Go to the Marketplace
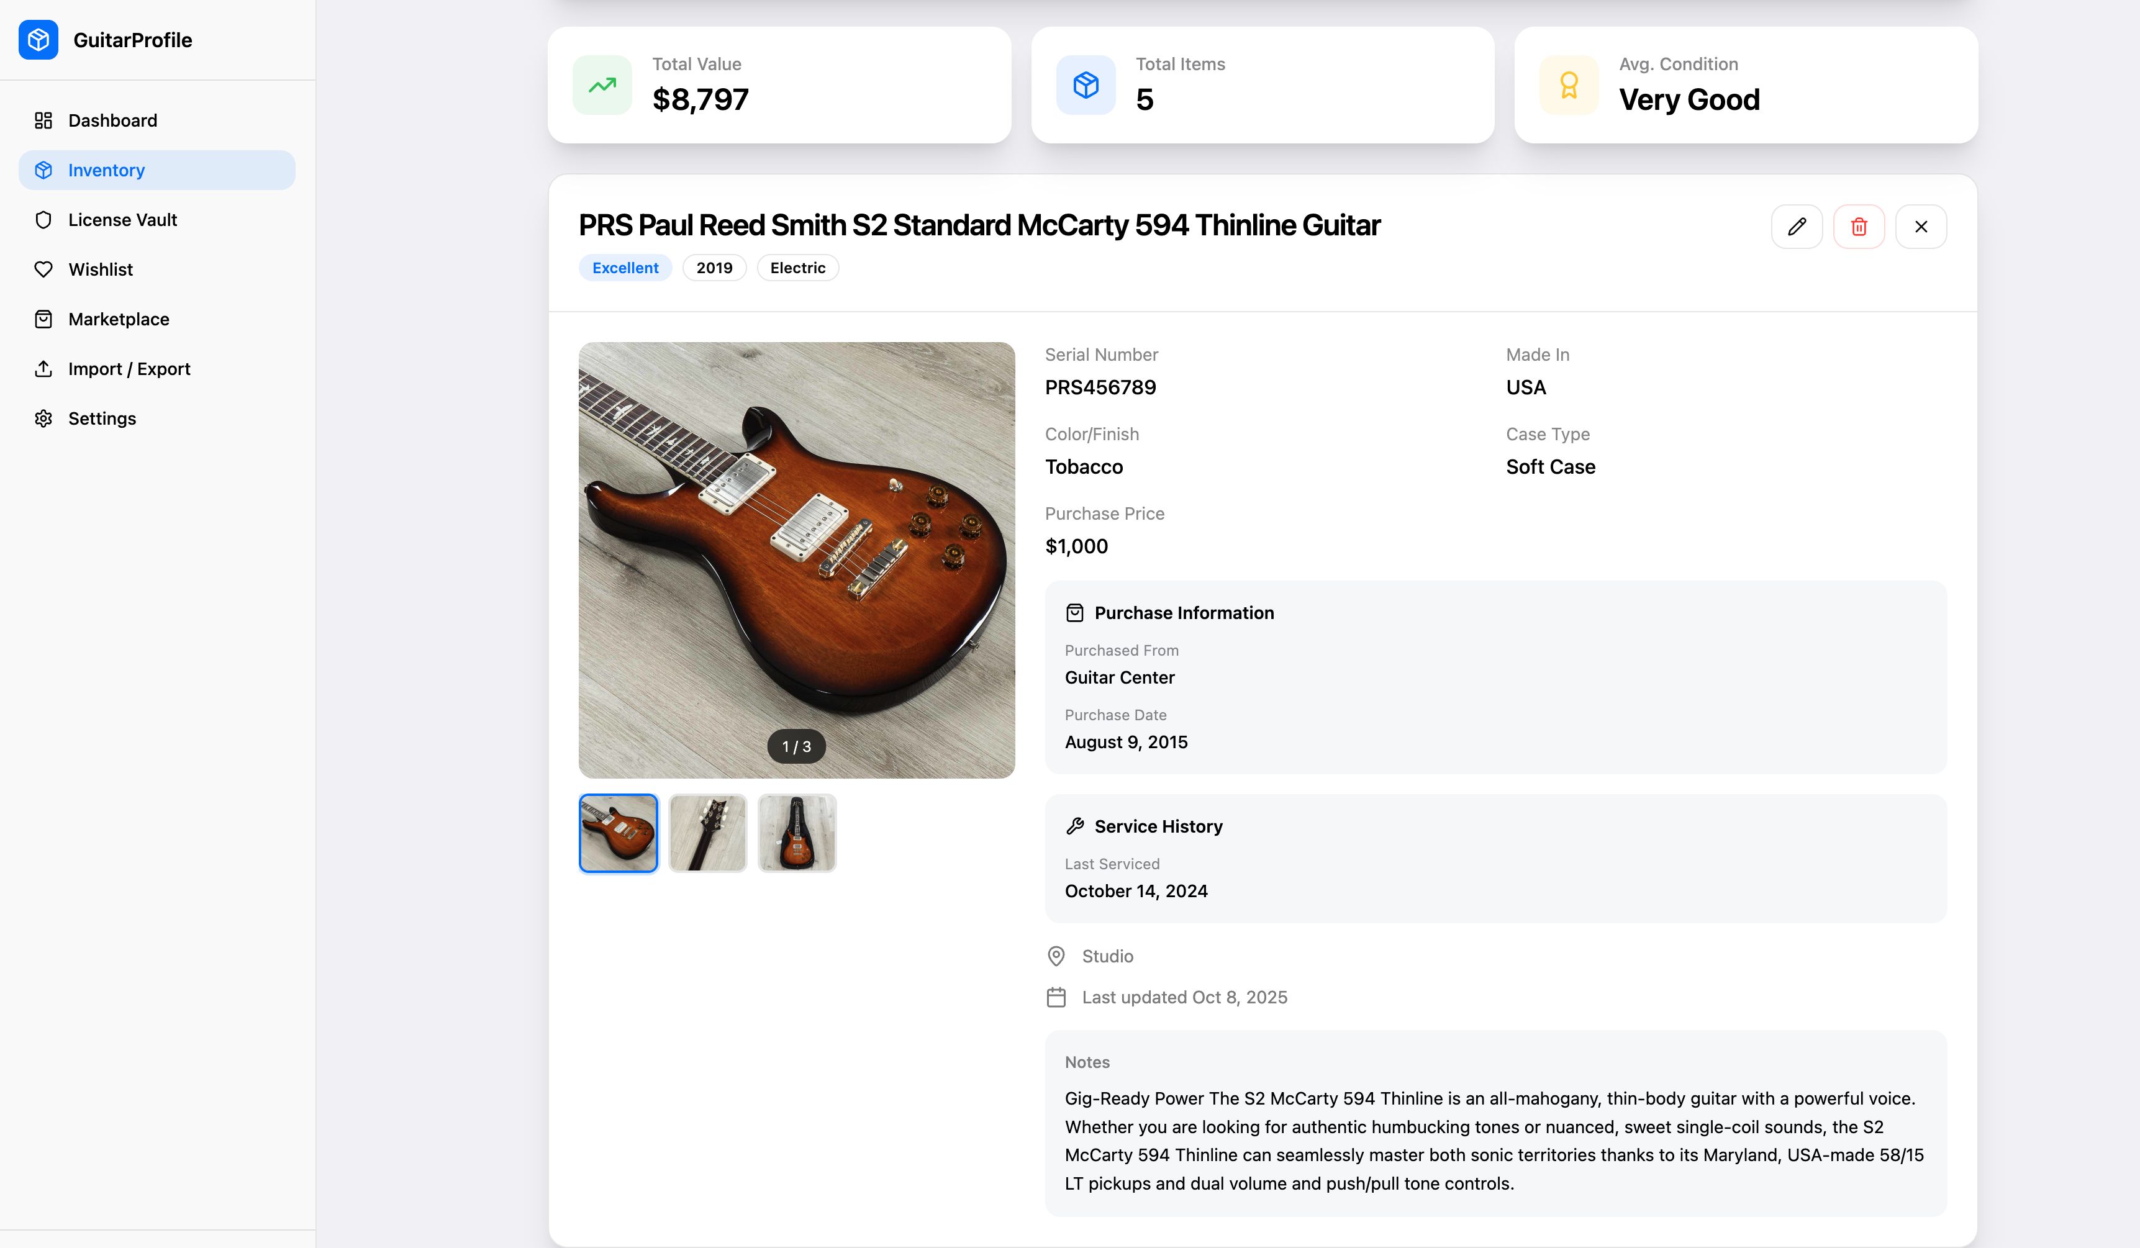Screen dimensions: 2140x1248 click(118, 319)
